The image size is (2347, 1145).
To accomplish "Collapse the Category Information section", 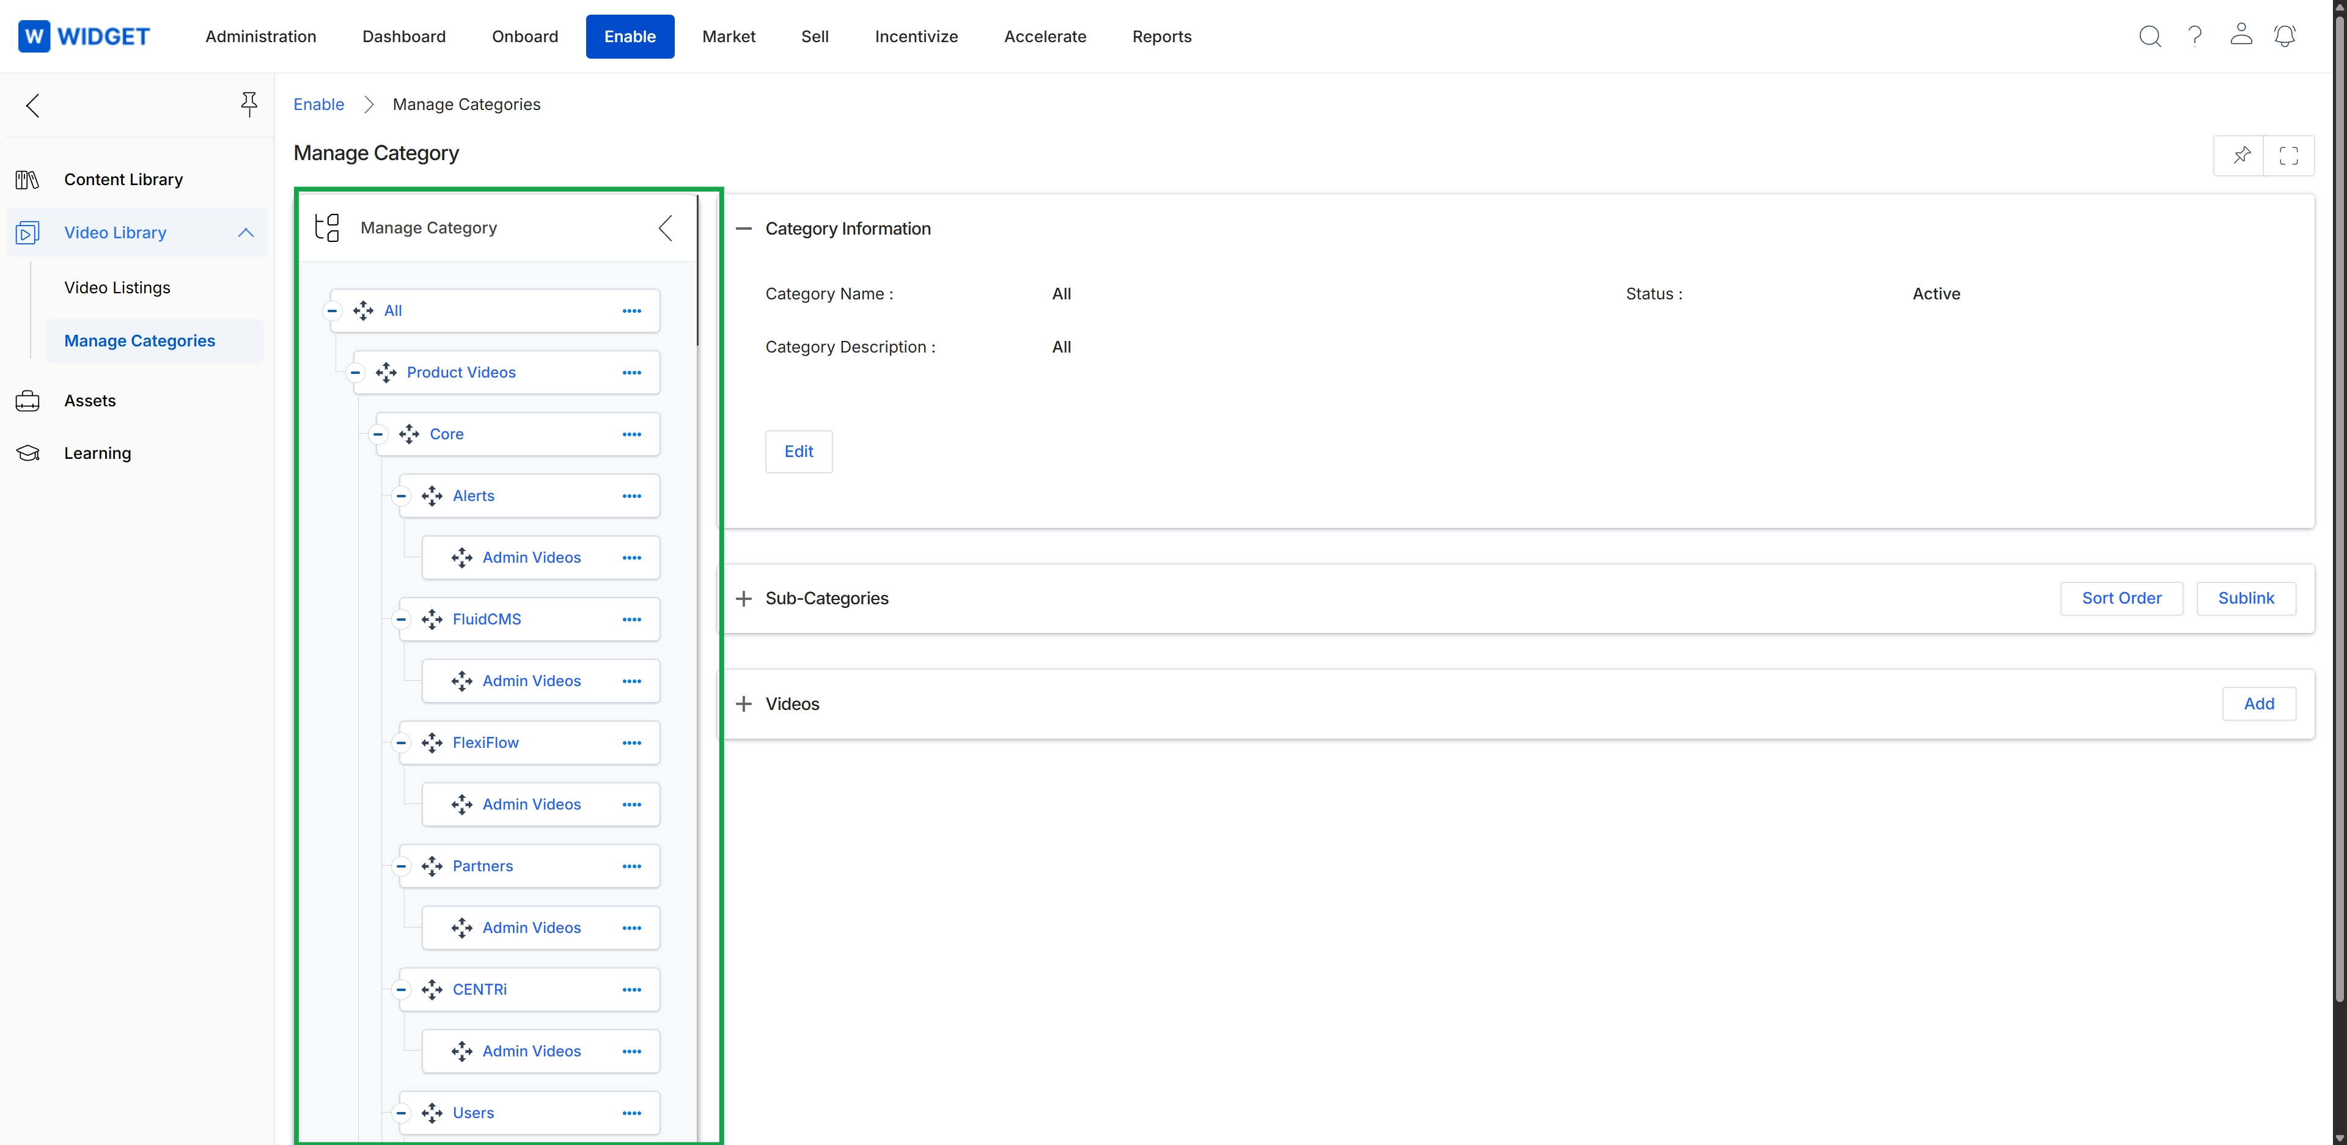I will point(743,229).
